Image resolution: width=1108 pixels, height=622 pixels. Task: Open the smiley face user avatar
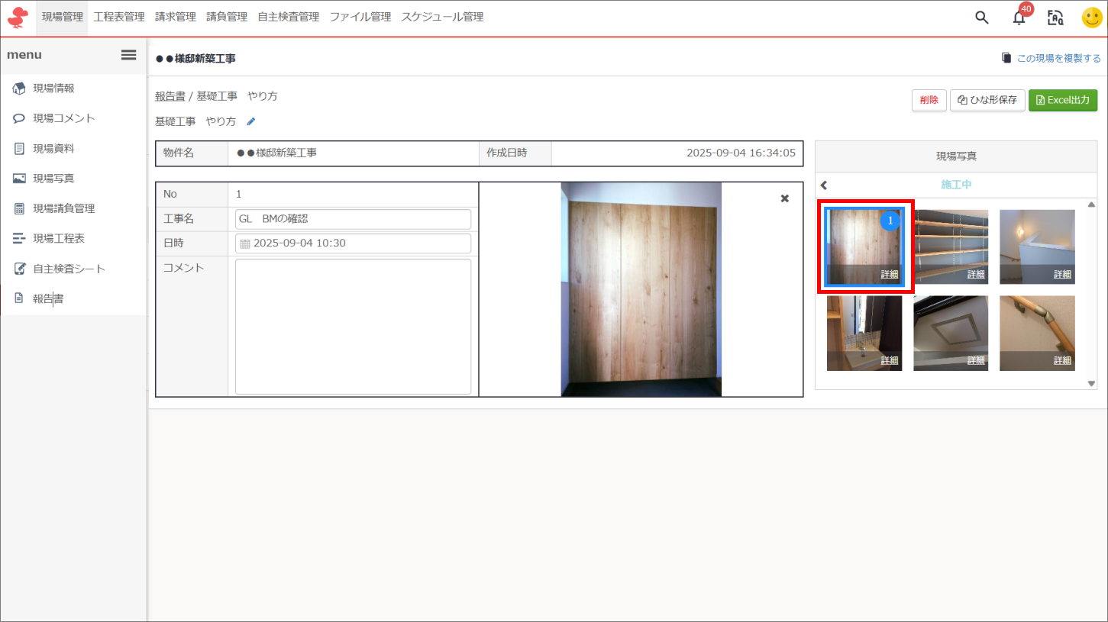1092,18
